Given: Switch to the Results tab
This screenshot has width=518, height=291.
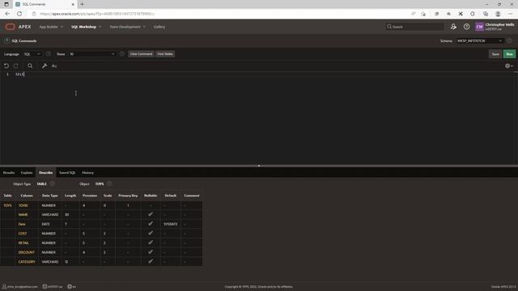Looking at the screenshot, I should [x=9, y=172].
